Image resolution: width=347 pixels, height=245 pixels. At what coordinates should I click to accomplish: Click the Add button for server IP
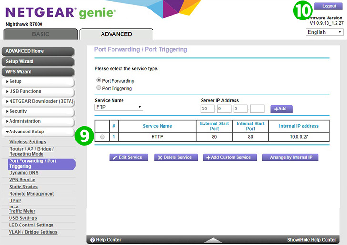[282, 109]
